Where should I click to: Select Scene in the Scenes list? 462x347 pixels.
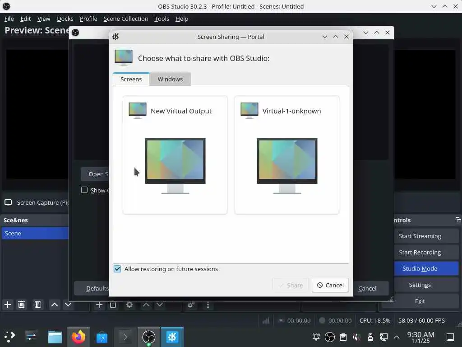pos(35,233)
